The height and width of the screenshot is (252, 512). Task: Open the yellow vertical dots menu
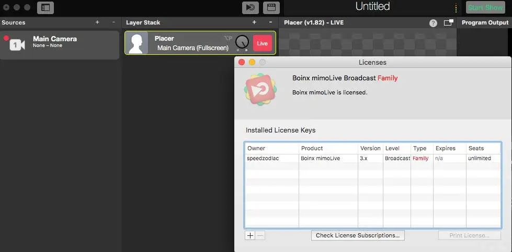tap(456, 8)
